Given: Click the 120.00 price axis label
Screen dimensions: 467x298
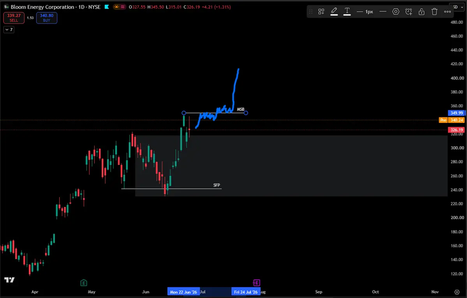Looking at the screenshot, I should 457,273.
